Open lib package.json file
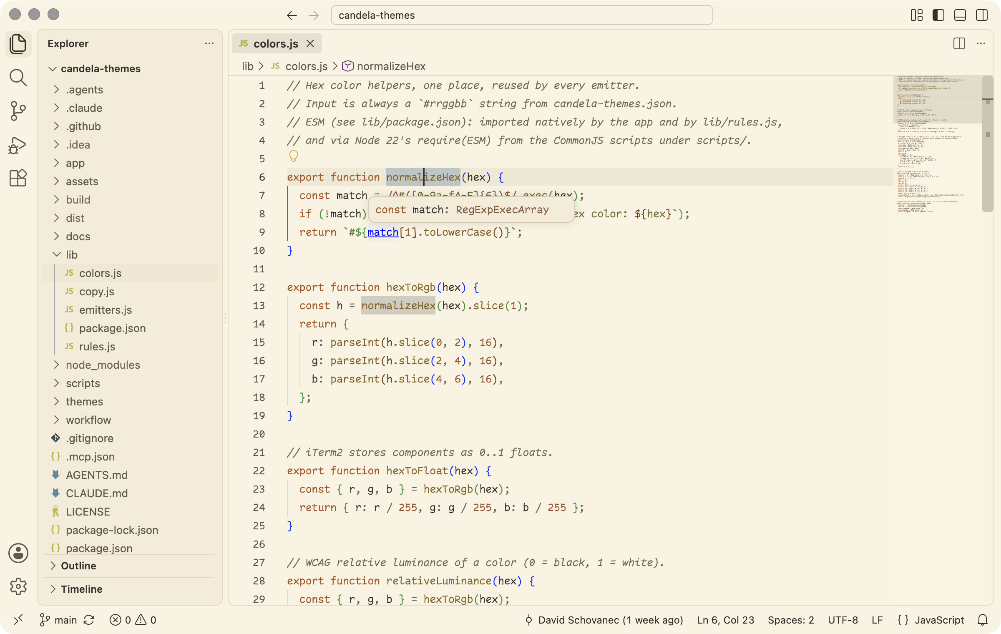 [129, 328]
